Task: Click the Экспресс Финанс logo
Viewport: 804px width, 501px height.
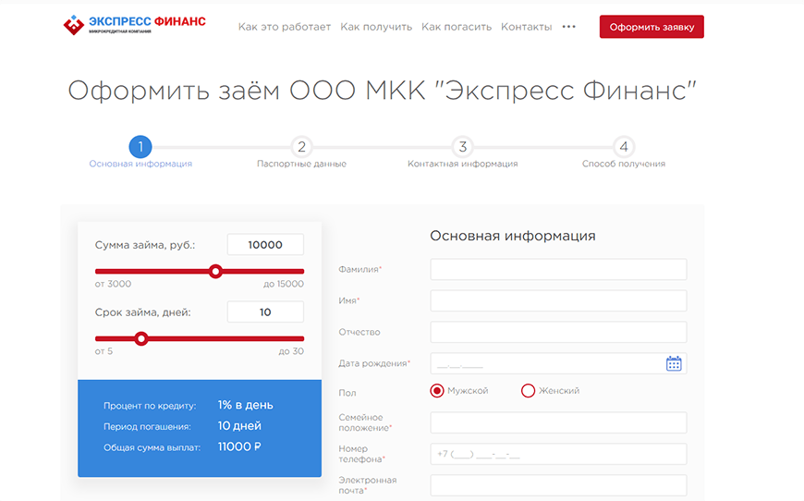Action: [x=134, y=25]
